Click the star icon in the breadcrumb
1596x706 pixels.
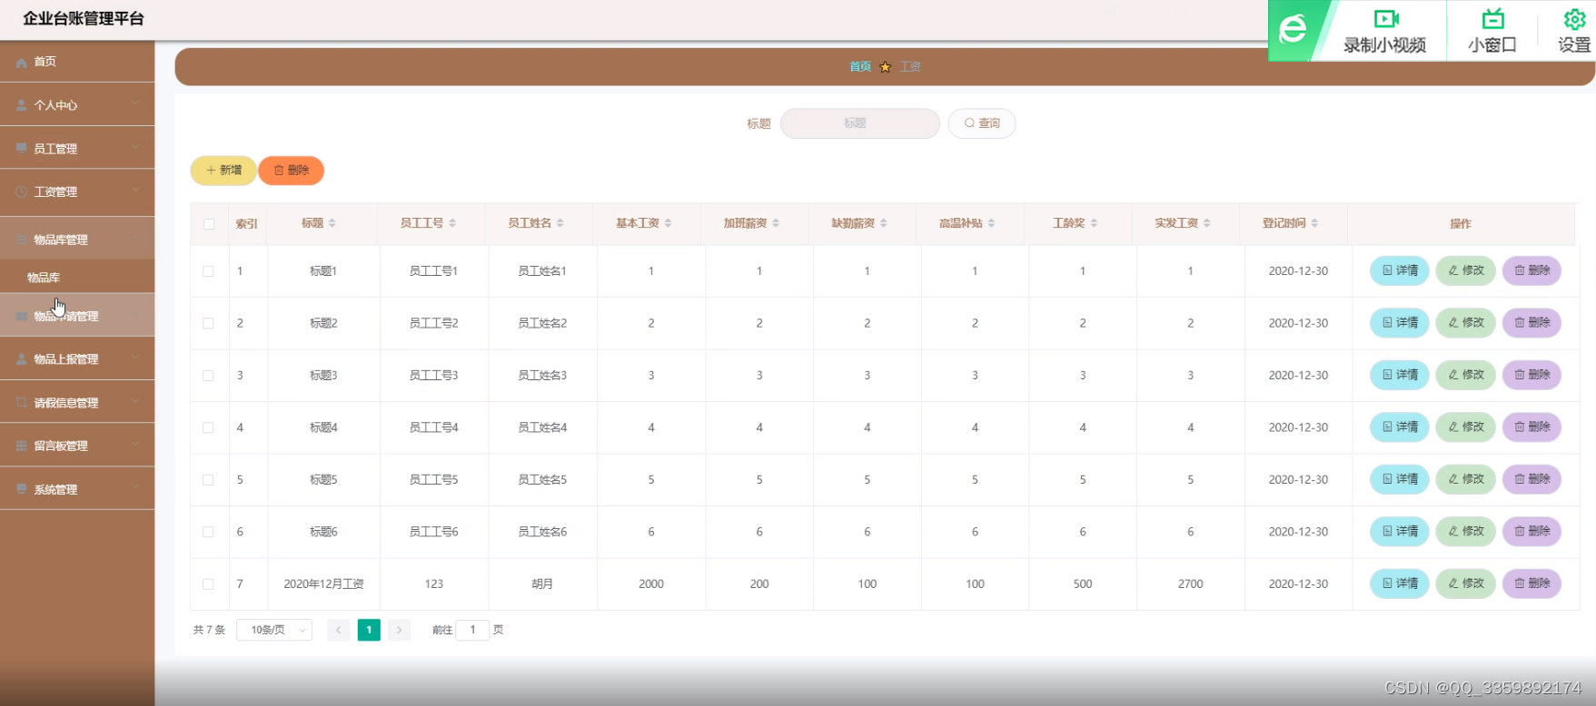pyautogui.click(x=885, y=67)
